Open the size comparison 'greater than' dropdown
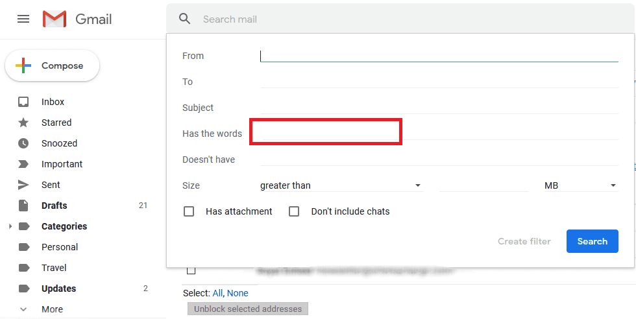Image resolution: width=636 pixels, height=319 pixels. 341,185
